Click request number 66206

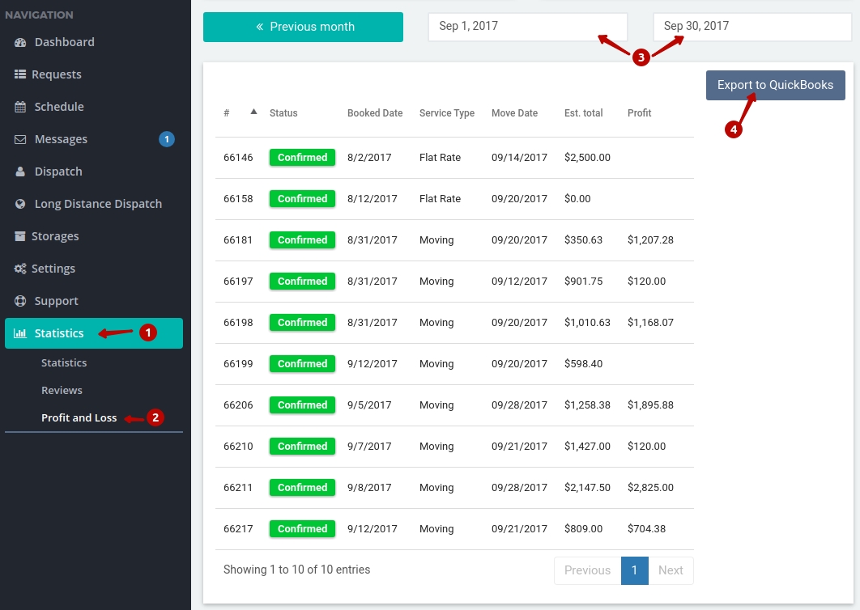[x=238, y=405]
